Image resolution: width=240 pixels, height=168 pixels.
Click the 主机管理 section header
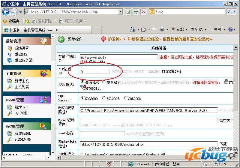(x=27, y=73)
